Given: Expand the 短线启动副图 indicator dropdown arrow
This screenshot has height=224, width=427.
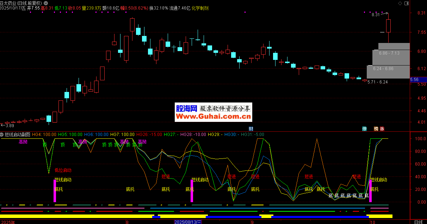Looking at the screenshot, I should click(x=2, y=135).
